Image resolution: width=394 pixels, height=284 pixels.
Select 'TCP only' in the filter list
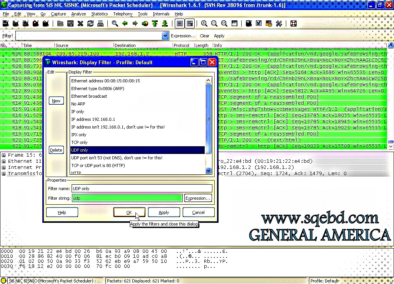pos(79,142)
